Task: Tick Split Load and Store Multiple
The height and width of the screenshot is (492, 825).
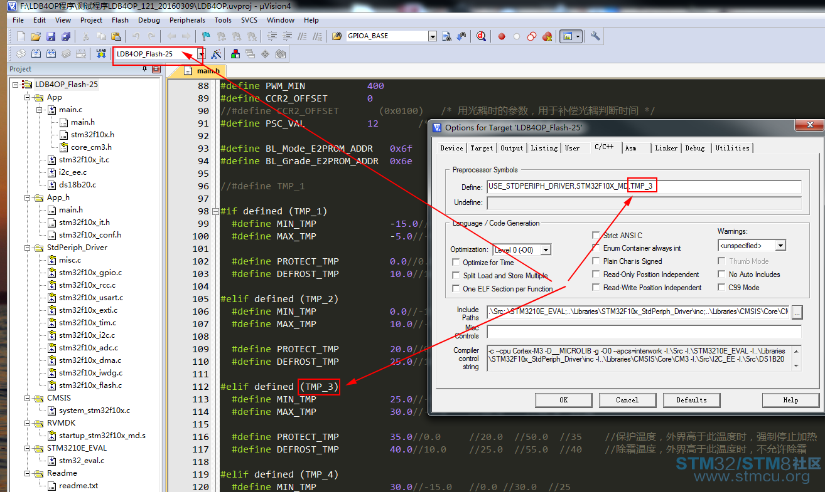Action: (x=456, y=276)
